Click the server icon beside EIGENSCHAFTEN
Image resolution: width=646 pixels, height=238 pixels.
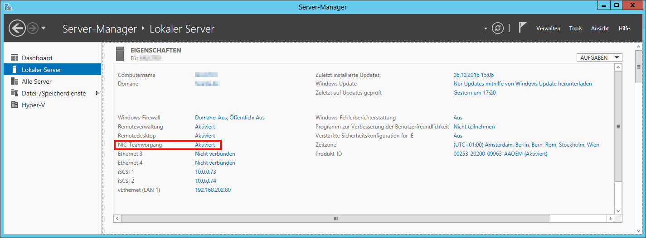[120, 53]
